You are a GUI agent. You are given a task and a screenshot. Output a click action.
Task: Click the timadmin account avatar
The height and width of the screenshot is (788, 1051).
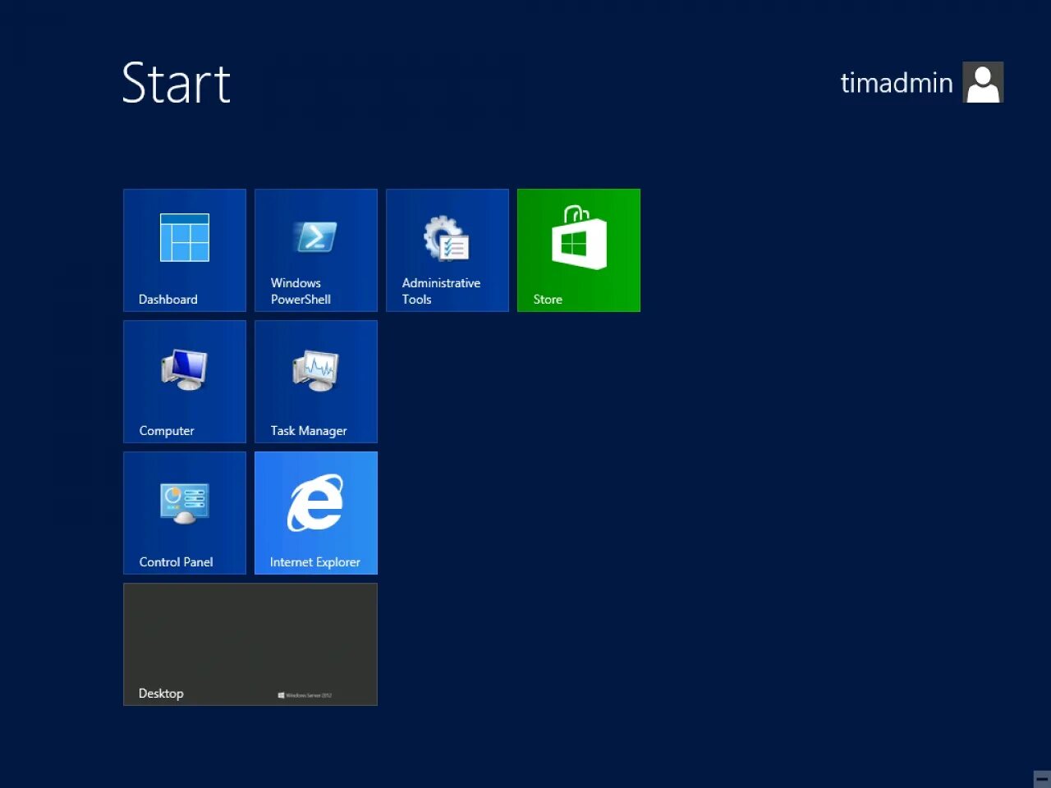click(983, 82)
